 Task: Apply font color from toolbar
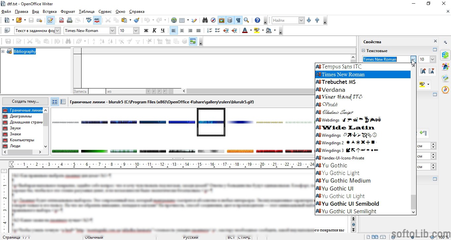tap(245, 31)
